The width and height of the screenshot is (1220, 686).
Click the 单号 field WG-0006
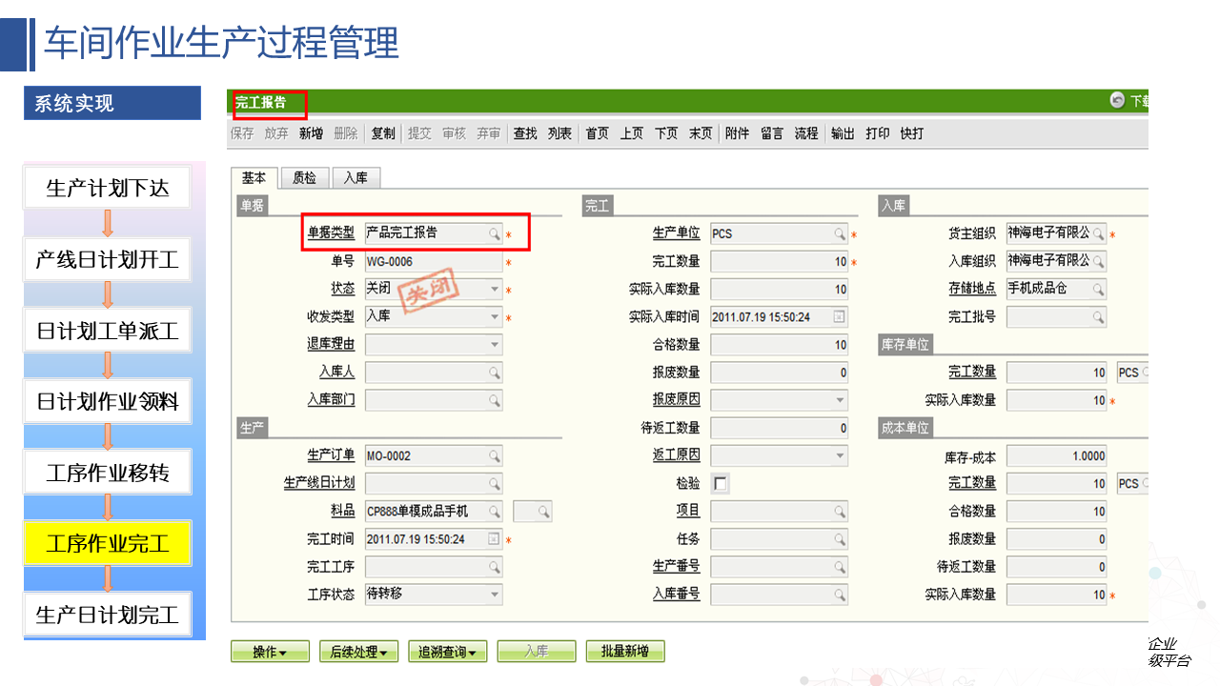[434, 261]
